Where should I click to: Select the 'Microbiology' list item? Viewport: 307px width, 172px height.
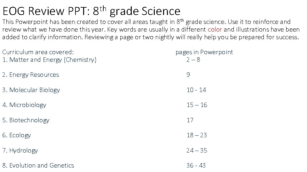point(24,105)
